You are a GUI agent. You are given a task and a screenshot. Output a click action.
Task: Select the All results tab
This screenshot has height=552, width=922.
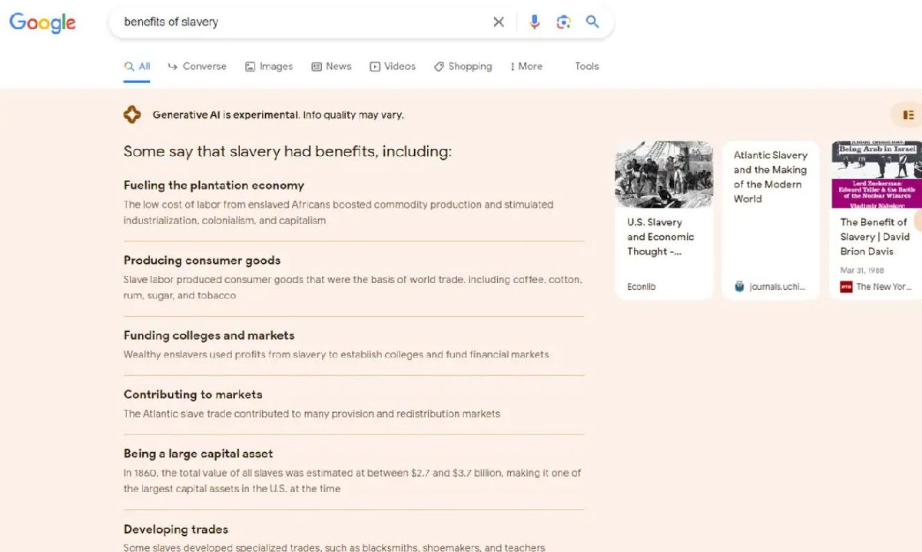click(138, 67)
